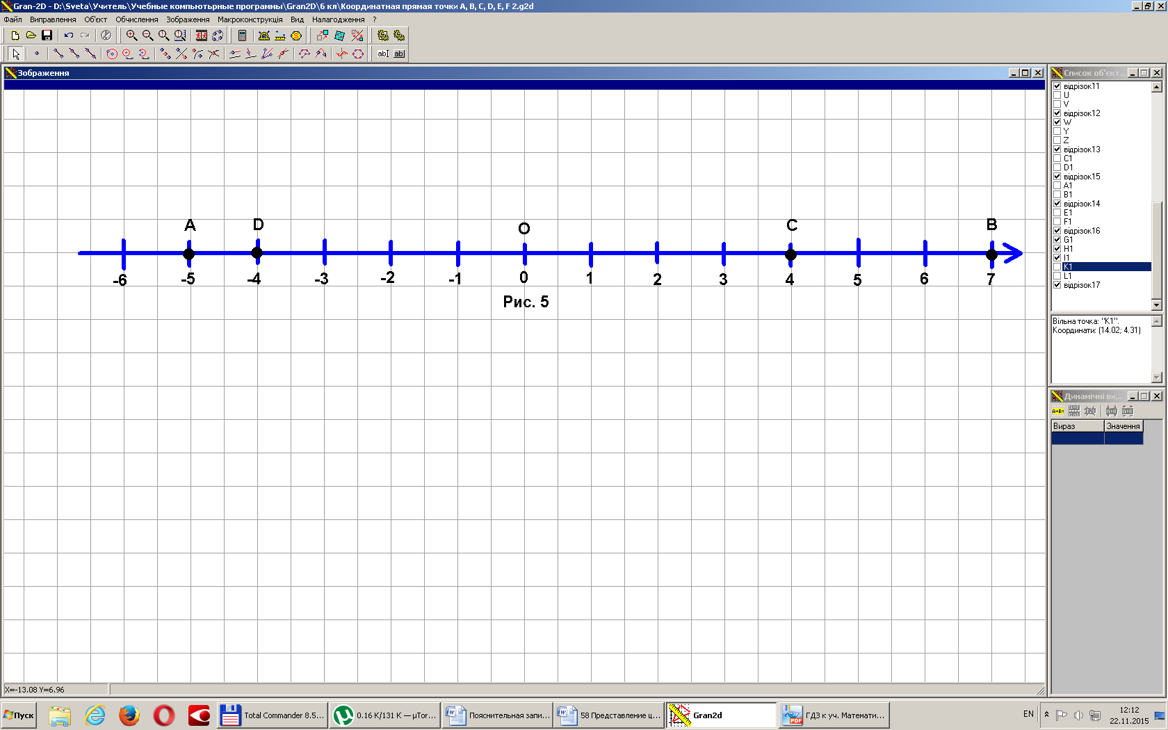Create a new file with the New icon
The image size is (1168, 730).
click(15, 35)
